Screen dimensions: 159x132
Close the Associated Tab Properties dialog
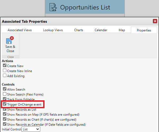pyautogui.click(x=155, y=21)
